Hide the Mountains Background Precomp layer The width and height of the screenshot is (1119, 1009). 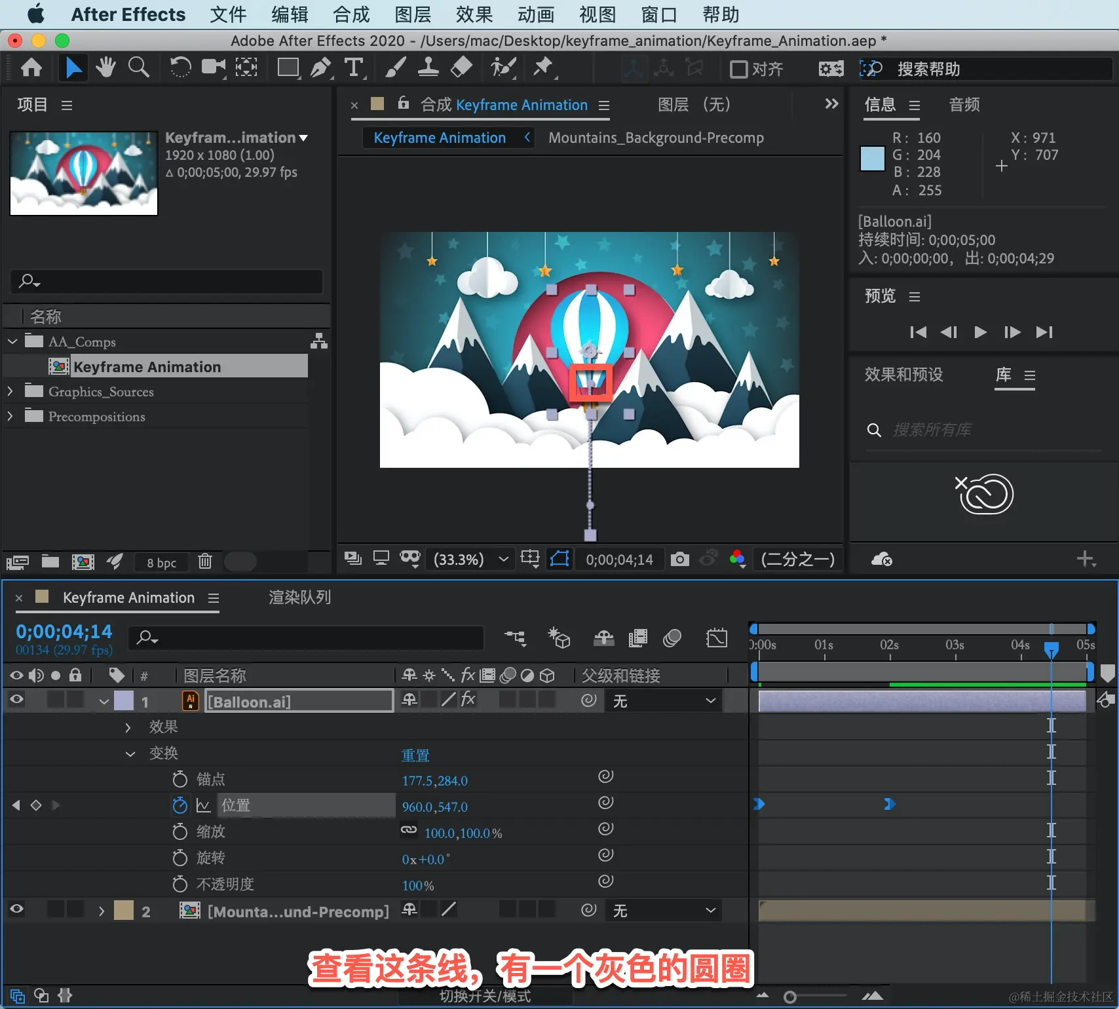[16, 909]
